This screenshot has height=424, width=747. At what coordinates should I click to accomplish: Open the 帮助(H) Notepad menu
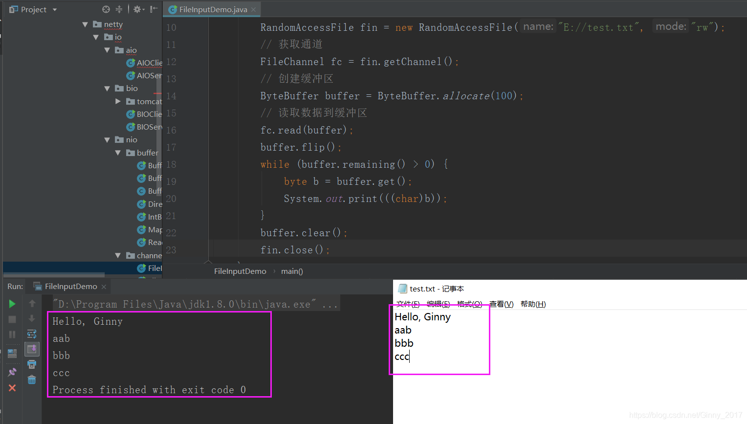(533, 304)
